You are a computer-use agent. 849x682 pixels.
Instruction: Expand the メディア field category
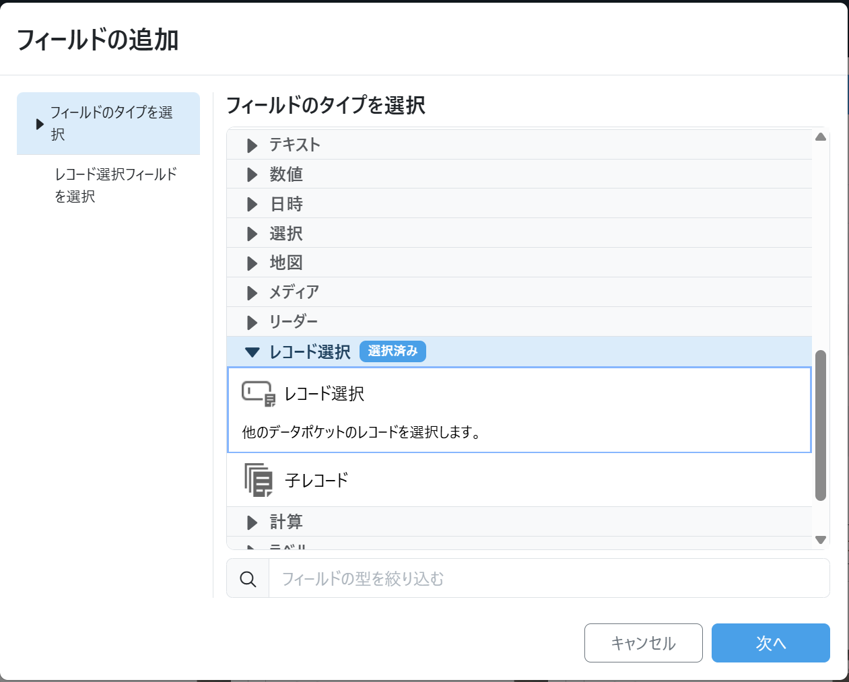click(x=294, y=292)
